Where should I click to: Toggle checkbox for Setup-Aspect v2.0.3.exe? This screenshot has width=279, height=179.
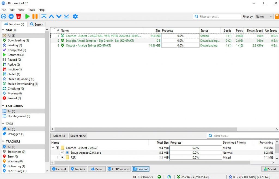(62, 153)
